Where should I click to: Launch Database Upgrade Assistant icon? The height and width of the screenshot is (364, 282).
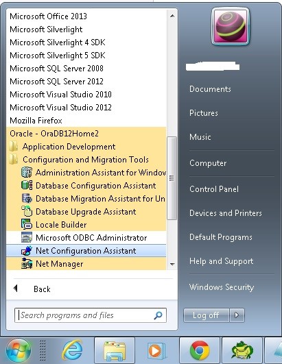point(27,212)
